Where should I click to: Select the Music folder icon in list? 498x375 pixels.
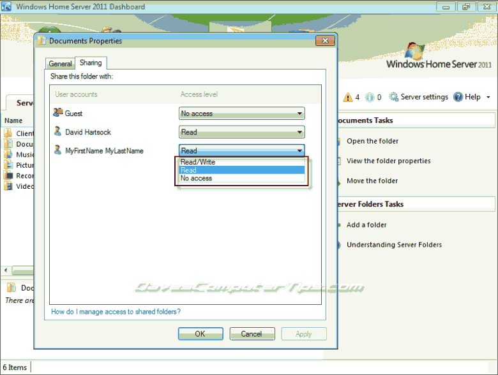click(x=8, y=154)
